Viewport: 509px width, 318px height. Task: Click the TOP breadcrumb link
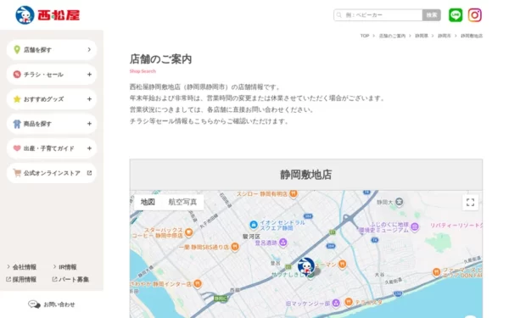[365, 36]
